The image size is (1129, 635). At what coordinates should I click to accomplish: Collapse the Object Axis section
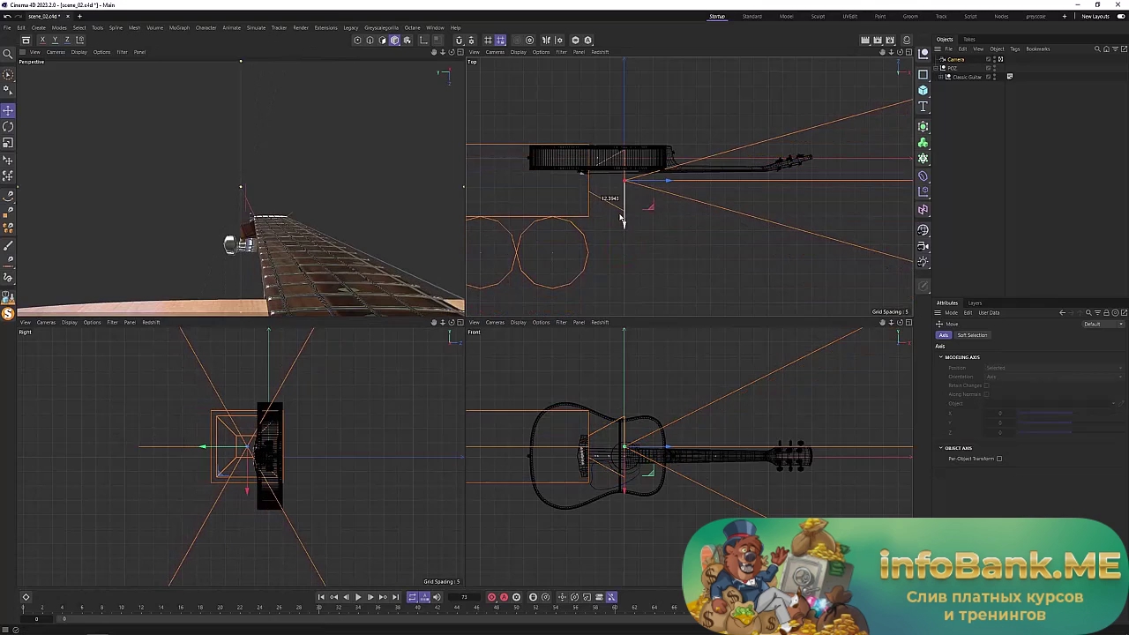[x=941, y=448]
